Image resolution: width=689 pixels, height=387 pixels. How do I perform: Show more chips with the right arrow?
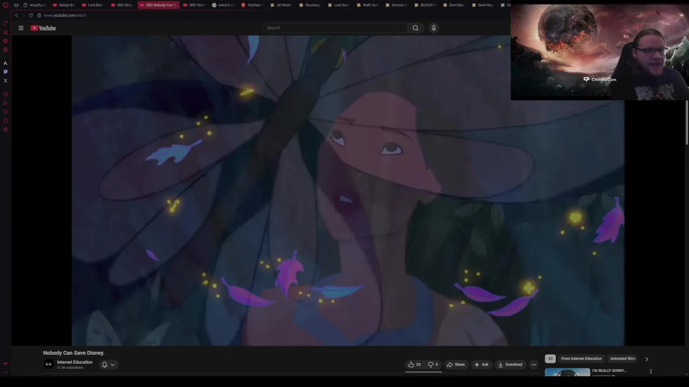(x=646, y=359)
